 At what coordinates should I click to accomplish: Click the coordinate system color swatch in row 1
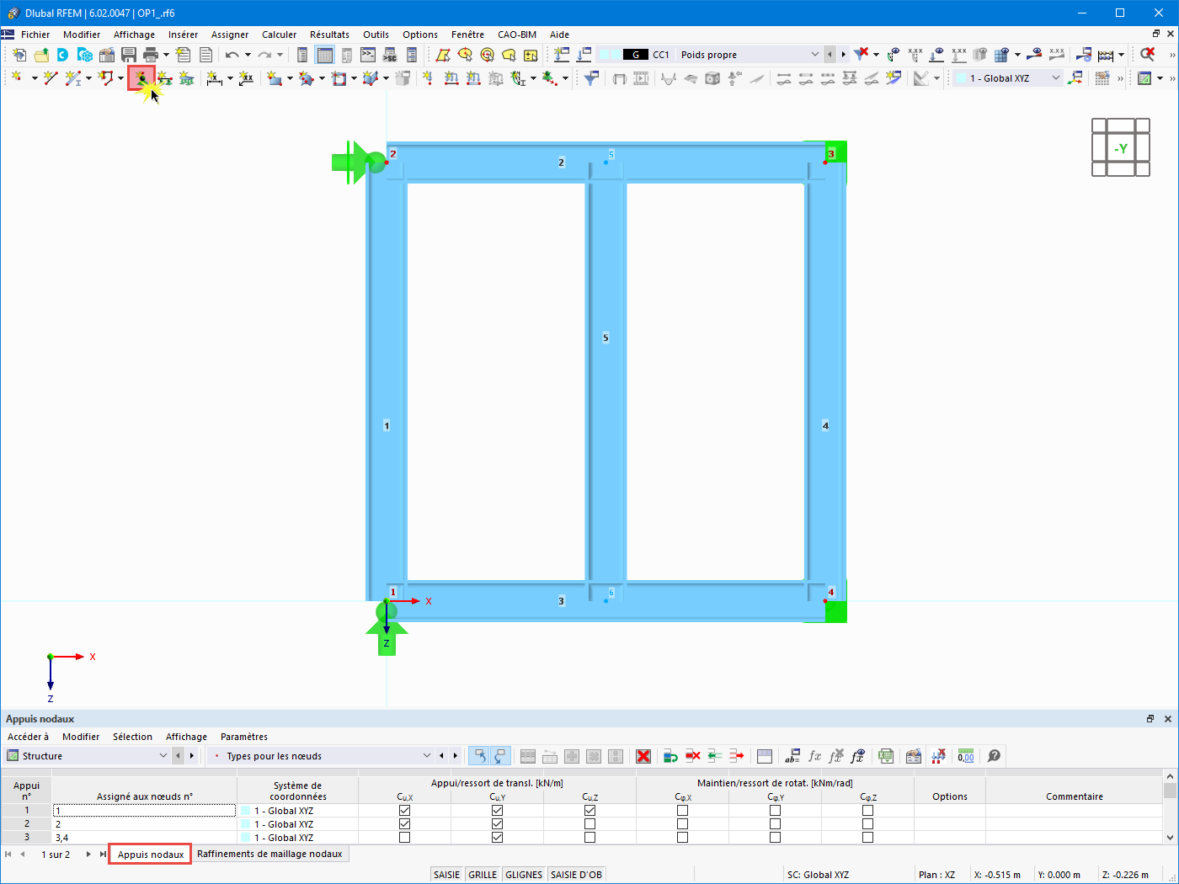coord(246,811)
